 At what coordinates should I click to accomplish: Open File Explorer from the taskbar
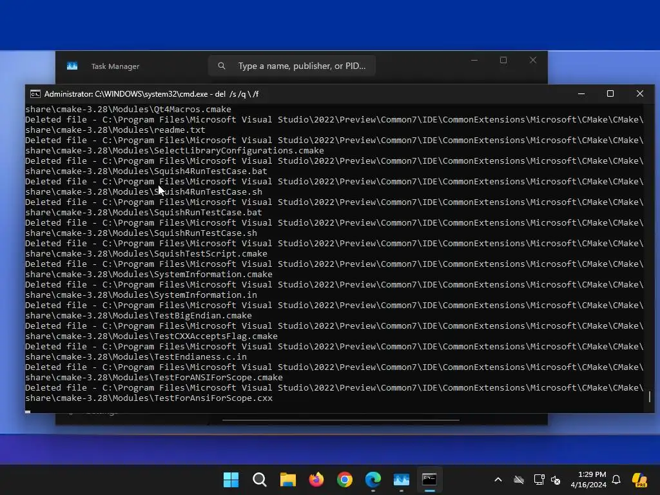(288, 480)
